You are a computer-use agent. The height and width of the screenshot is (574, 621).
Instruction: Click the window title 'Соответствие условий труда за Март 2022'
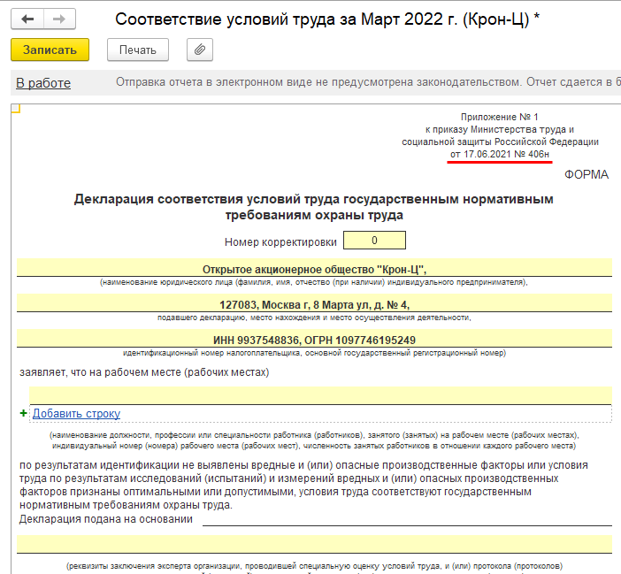327,19
